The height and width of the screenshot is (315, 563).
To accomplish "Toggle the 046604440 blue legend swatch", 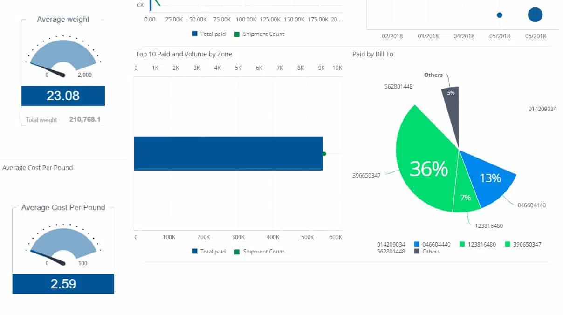I will click(417, 244).
